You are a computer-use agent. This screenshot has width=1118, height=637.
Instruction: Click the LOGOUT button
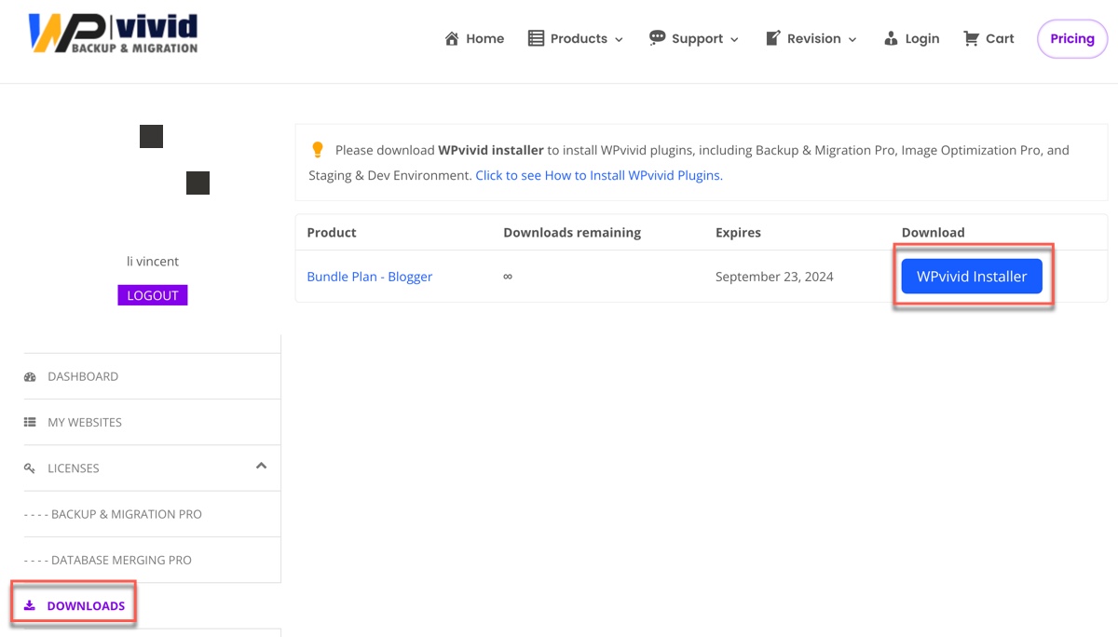click(153, 295)
